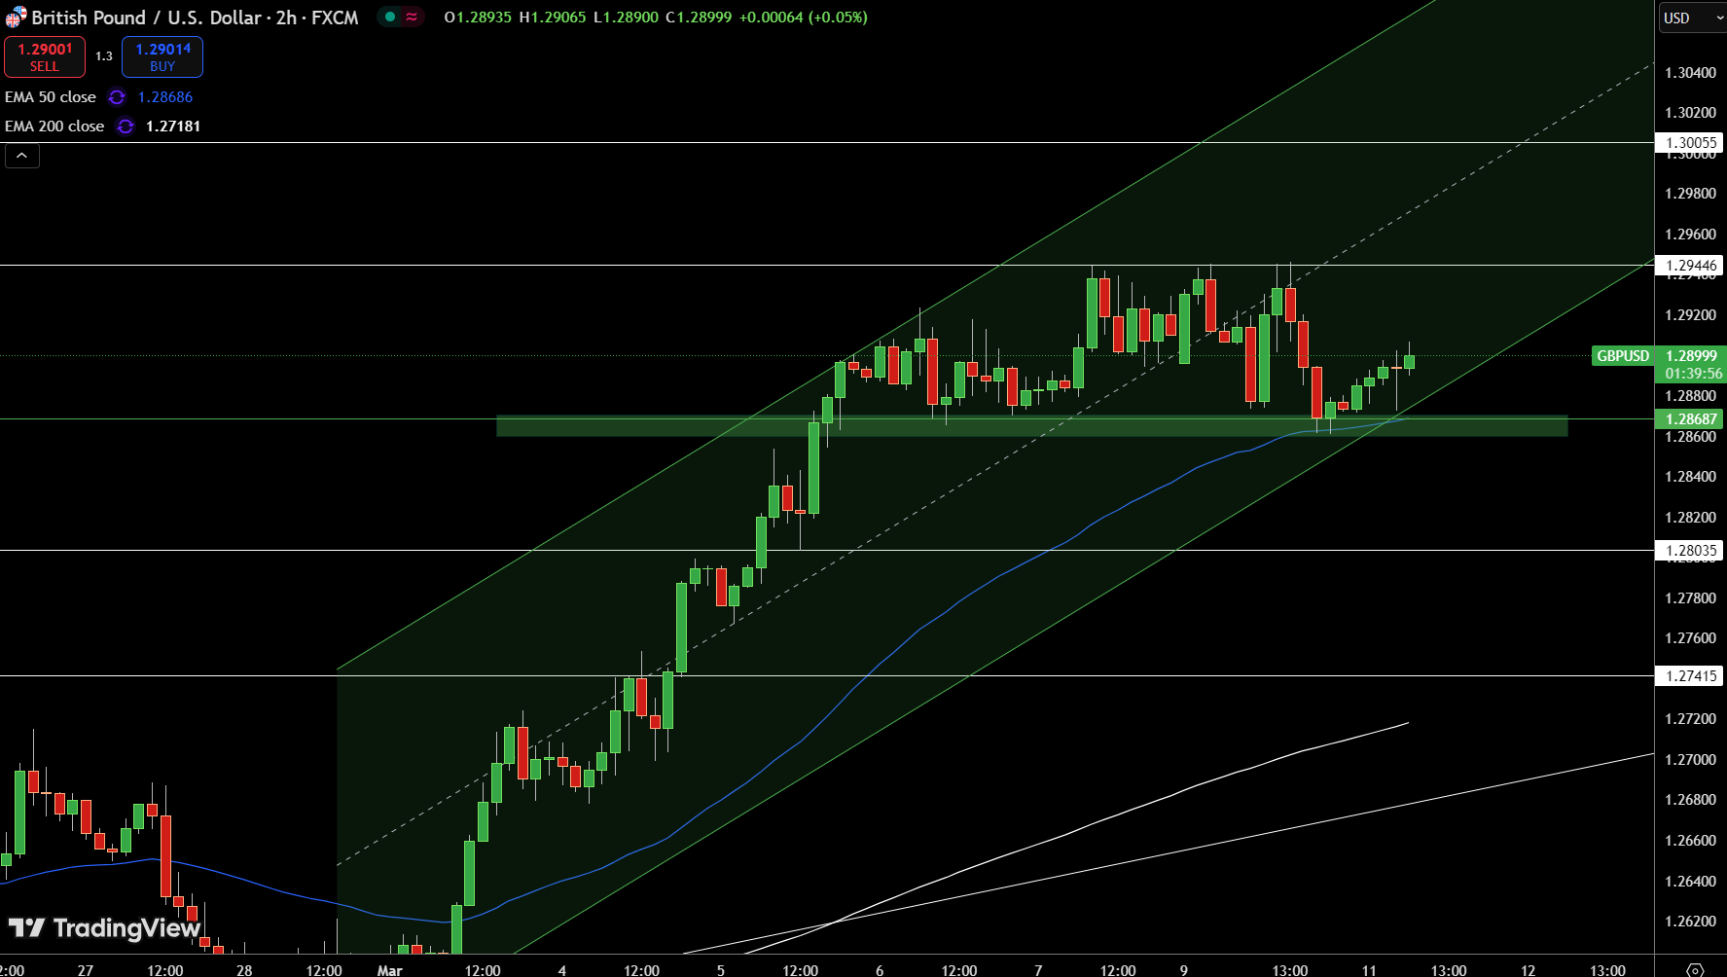Click the green market open status dot
Viewport: 1727px width, 977px height.
coord(390,17)
